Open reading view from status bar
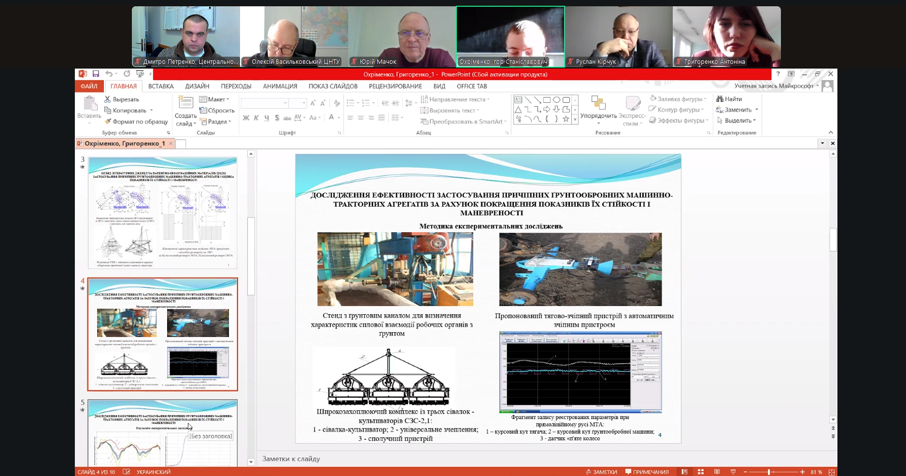The image size is (906, 476). coord(717,472)
